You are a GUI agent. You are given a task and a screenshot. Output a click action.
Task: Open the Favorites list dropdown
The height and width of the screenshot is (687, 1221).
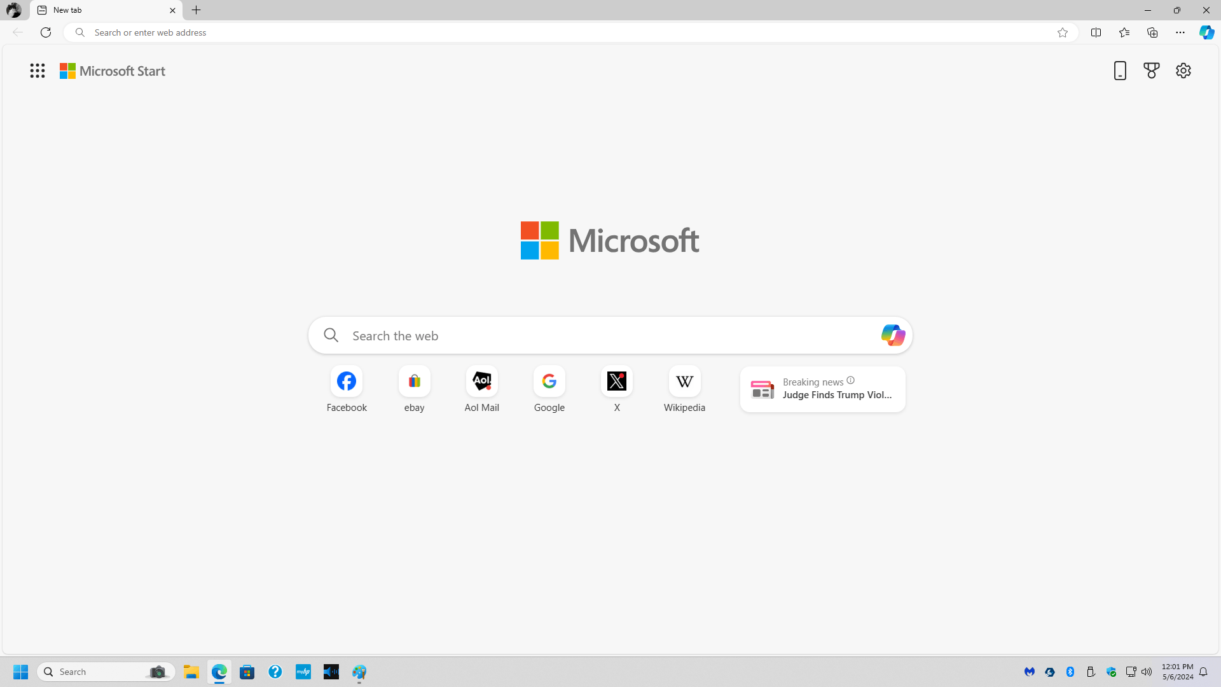pos(1124,32)
